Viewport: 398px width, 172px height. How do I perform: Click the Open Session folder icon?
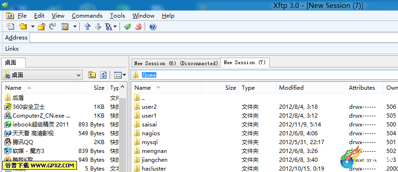[23, 26]
